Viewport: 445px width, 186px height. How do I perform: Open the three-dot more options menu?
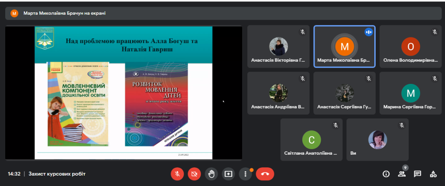(x=246, y=174)
